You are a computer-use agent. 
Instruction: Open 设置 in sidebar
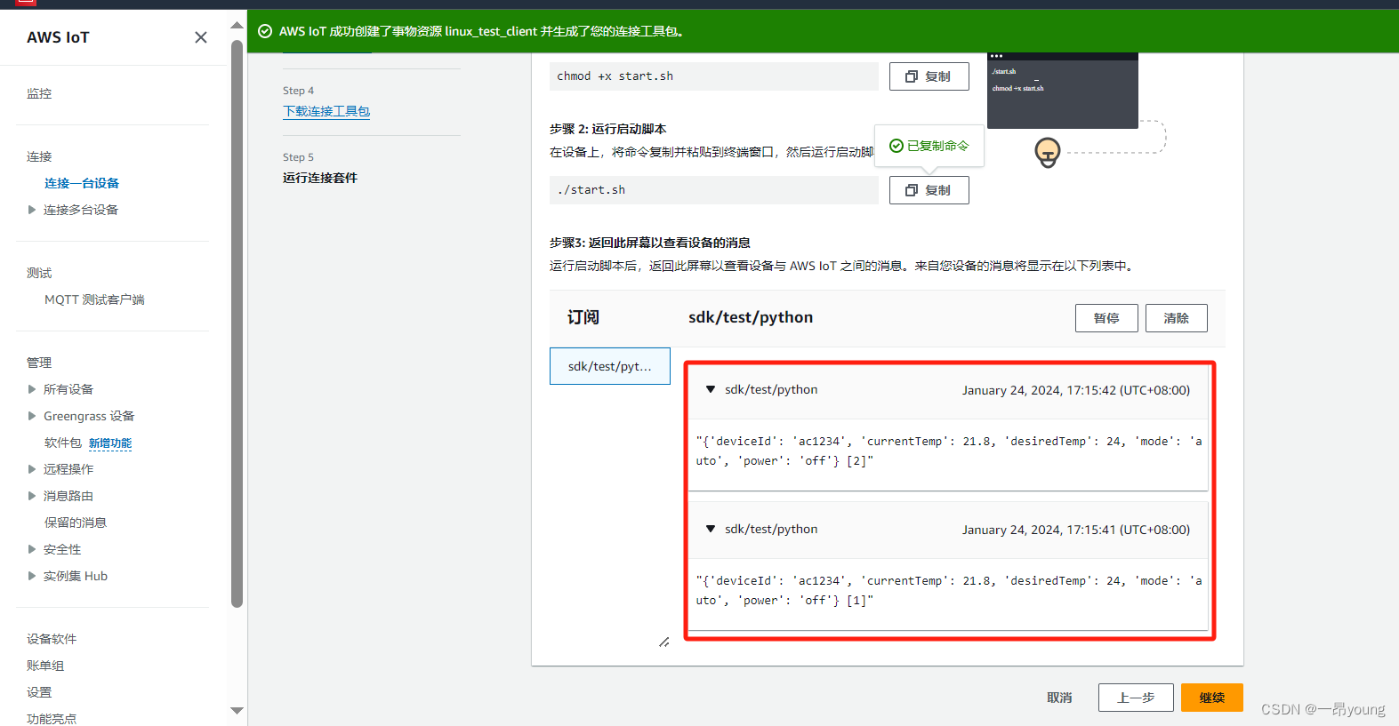pyautogui.click(x=39, y=692)
